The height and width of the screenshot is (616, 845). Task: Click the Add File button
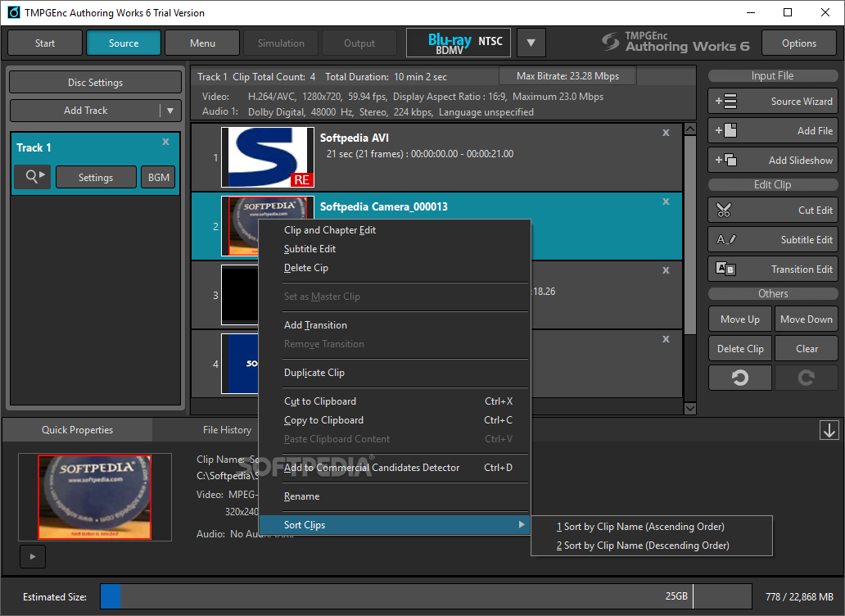(772, 131)
